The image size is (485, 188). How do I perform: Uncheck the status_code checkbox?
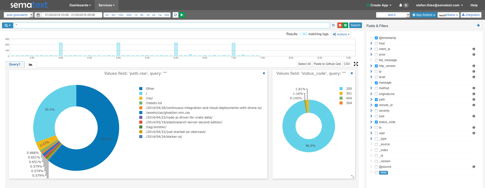(376, 122)
